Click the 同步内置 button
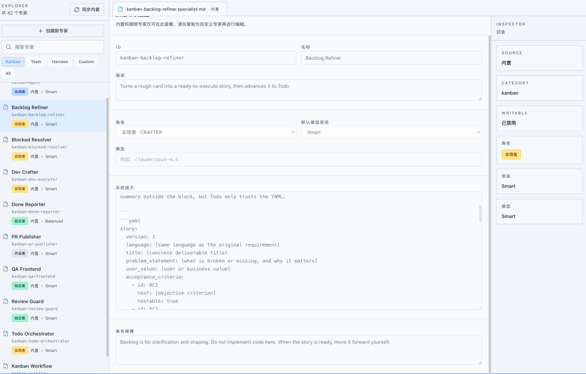The height and width of the screenshot is (374, 586). (x=87, y=9)
